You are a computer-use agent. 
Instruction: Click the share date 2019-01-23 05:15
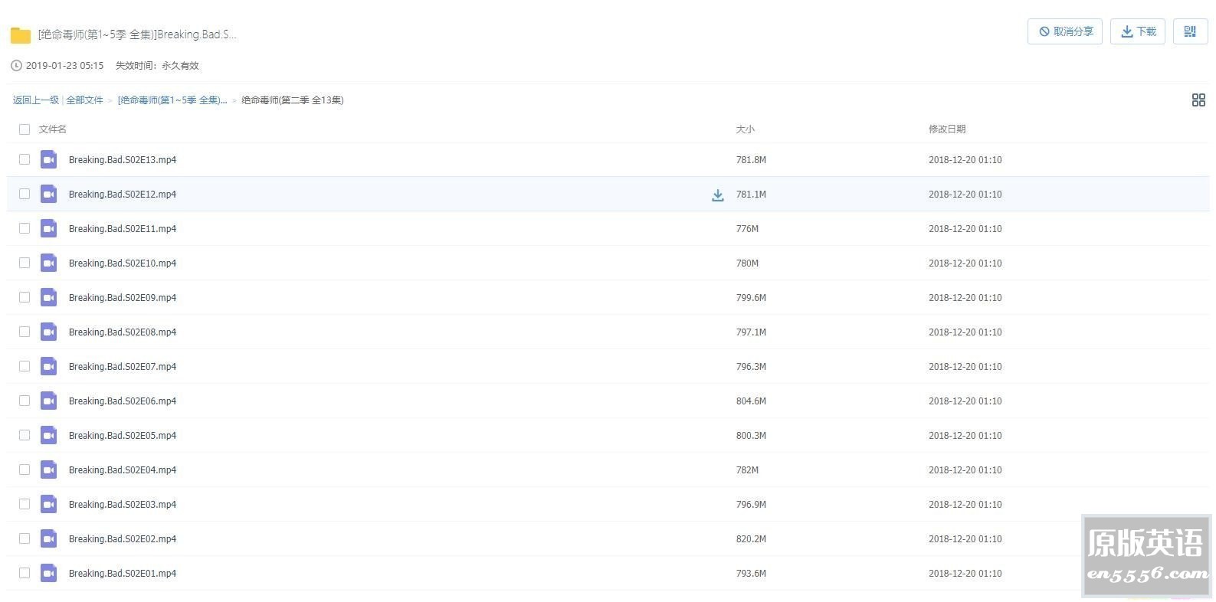[64, 66]
